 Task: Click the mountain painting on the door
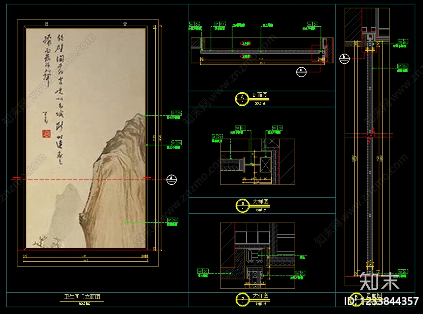click(86, 138)
